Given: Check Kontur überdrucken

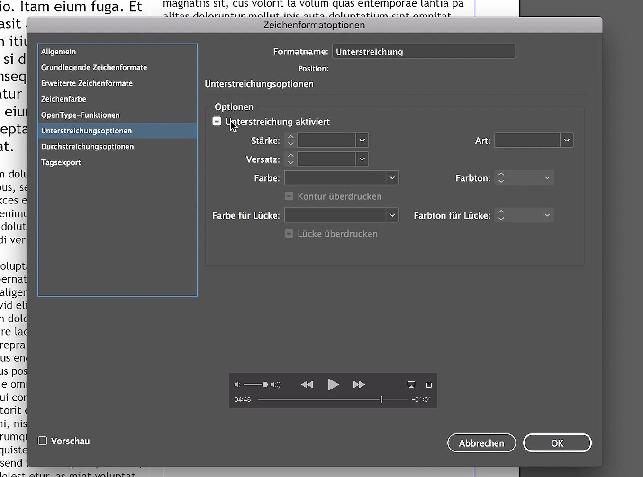Looking at the screenshot, I should click(x=289, y=196).
